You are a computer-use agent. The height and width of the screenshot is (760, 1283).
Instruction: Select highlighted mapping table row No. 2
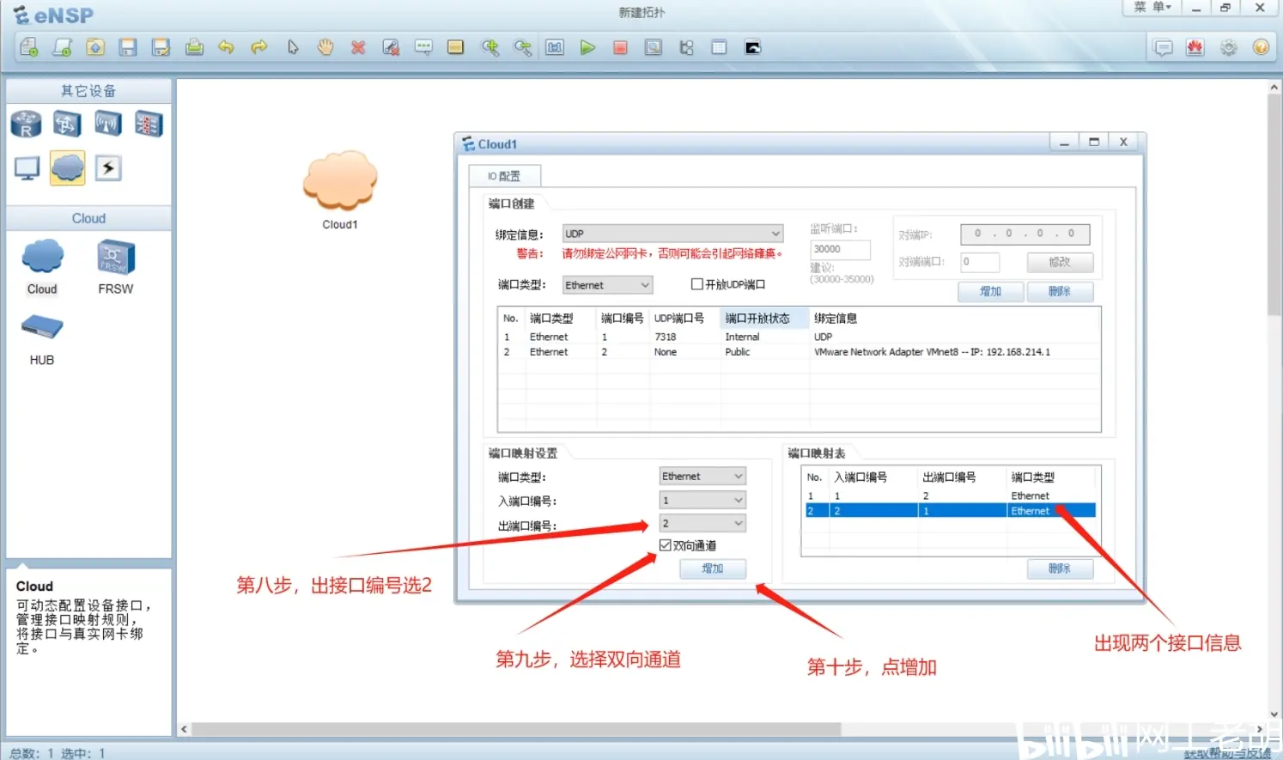pyautogui.click(x=949, y=511)
